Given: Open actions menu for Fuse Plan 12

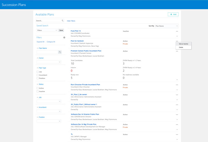Looking at the screenshot, I should pos(177,31).
